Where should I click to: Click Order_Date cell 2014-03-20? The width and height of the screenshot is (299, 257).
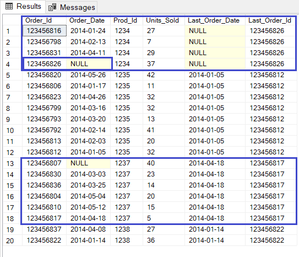click(x=88, y=119)
